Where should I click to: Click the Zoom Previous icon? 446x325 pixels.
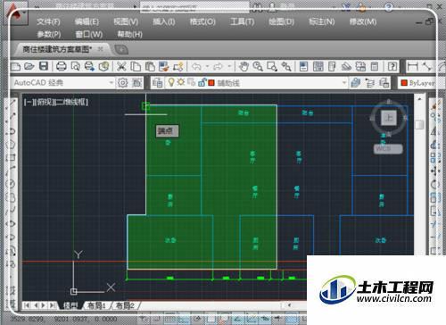pyautogui.click(x=286, y=66)
